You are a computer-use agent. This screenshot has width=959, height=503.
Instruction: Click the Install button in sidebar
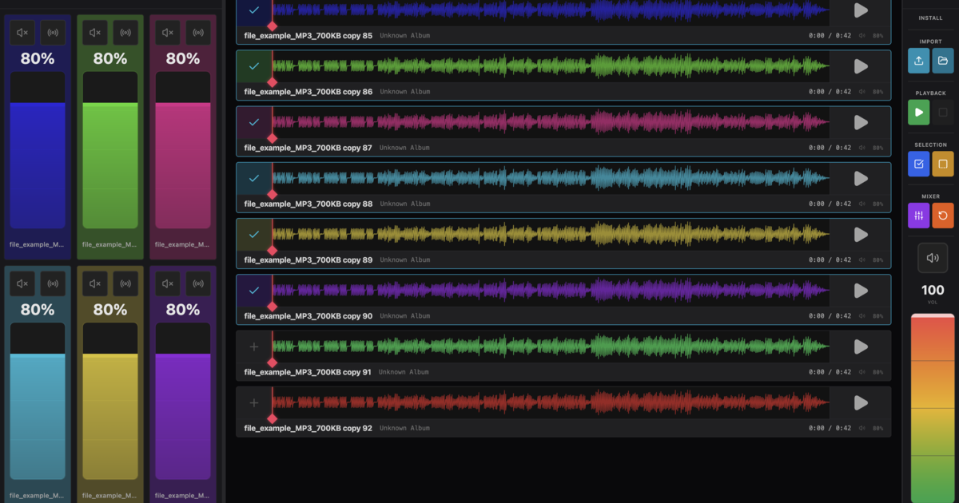tap(930, 18)
